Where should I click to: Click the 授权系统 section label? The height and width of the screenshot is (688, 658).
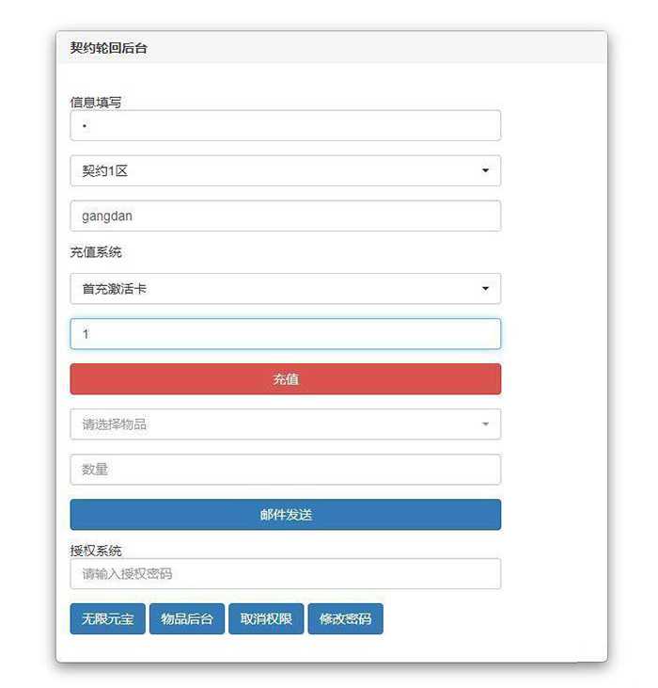point(95,551)
